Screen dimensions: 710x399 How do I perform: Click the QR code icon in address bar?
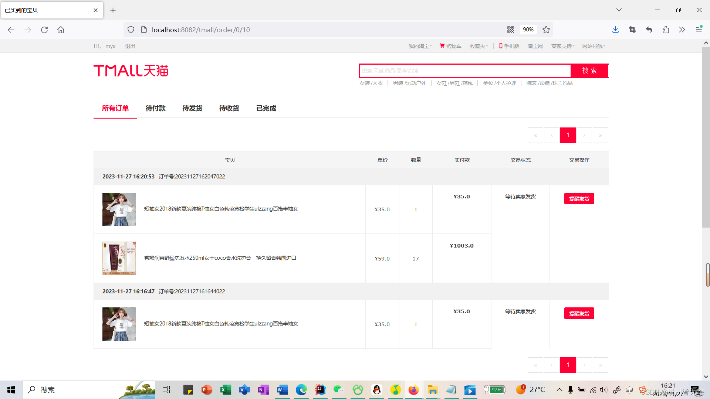[x=511, y=30]
